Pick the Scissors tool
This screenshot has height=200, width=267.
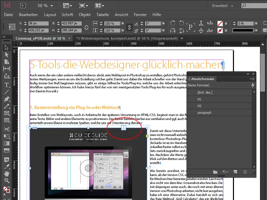(7, 129)
